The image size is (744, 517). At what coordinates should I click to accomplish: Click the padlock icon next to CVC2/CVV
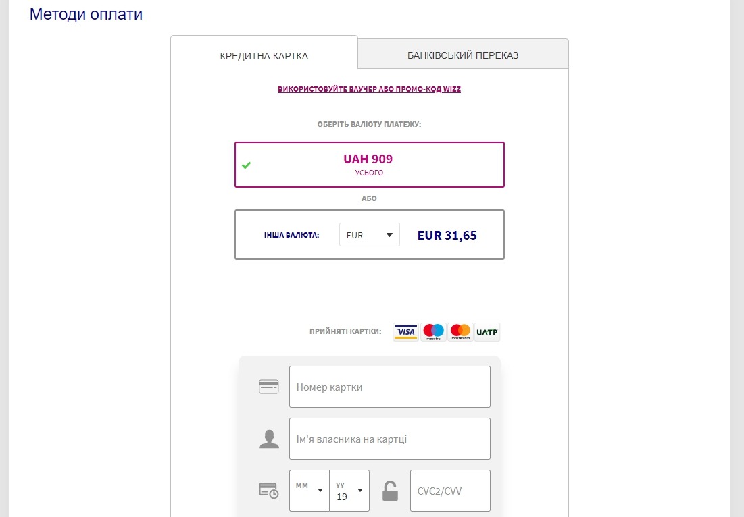(390, 491)
